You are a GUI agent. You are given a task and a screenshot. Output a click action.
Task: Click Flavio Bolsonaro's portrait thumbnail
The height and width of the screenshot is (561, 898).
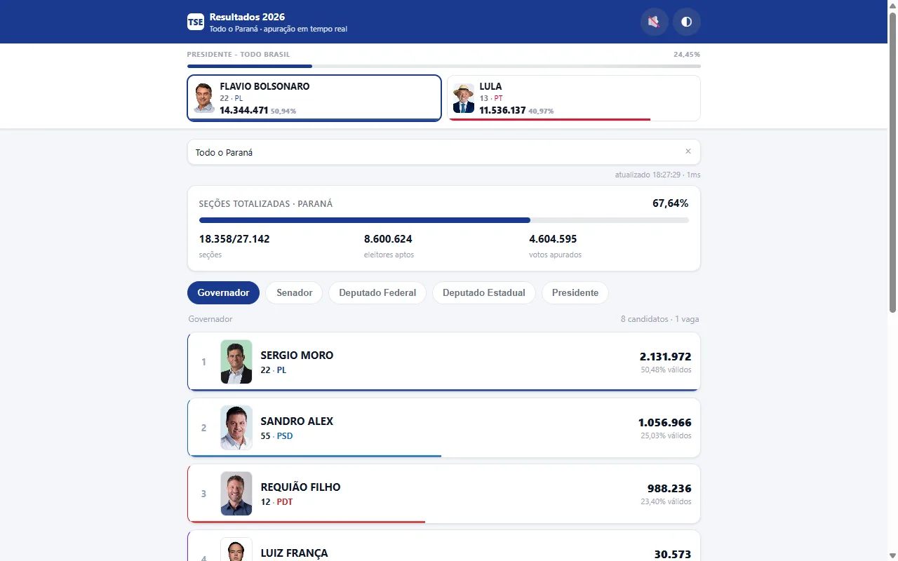tap(204, 98)
